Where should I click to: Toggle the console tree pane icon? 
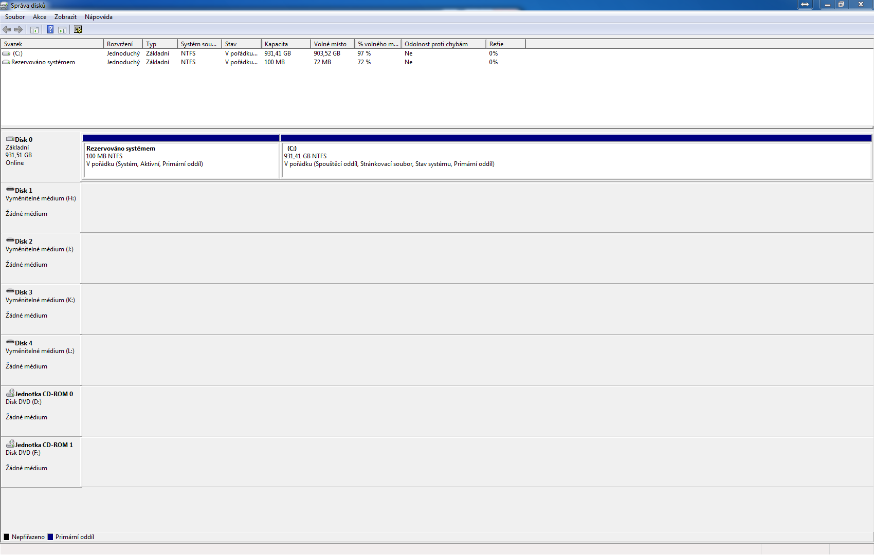click(34, 30)
